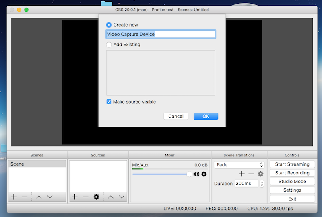322x217 pixels.
Task: Maximize OBS window with green button
Action: [26, 10]
